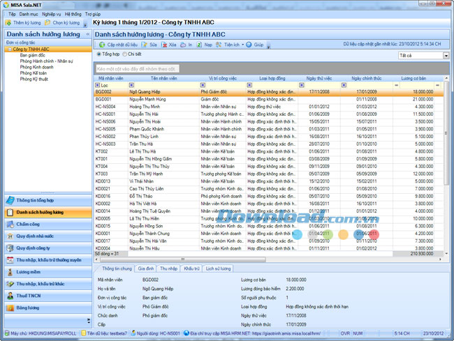Open the Nghiệp vụ menu
The image size is (454, 341).
(x=50, y=14)
